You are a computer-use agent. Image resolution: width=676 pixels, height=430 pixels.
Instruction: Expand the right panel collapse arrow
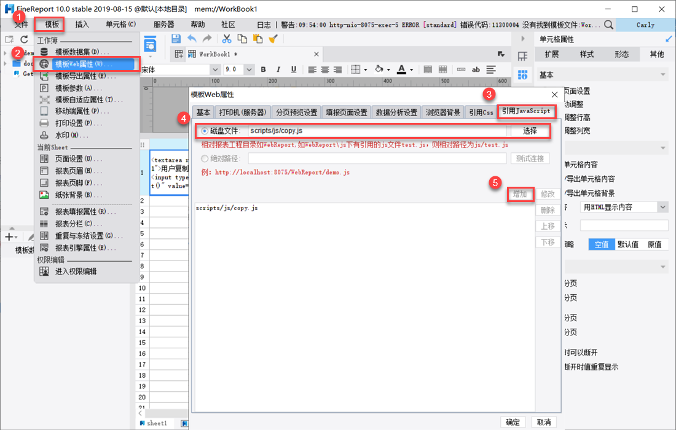(x=522, y=39)
